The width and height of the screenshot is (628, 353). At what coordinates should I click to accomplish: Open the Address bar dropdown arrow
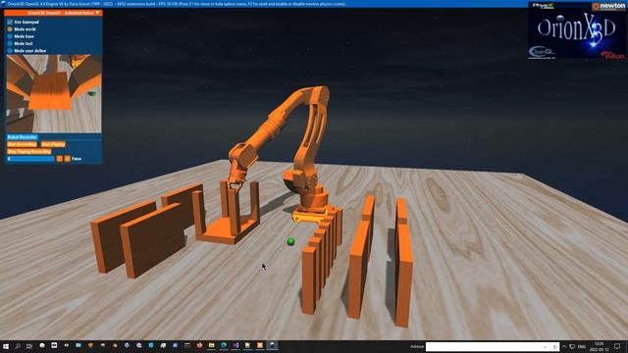(545, 346)
